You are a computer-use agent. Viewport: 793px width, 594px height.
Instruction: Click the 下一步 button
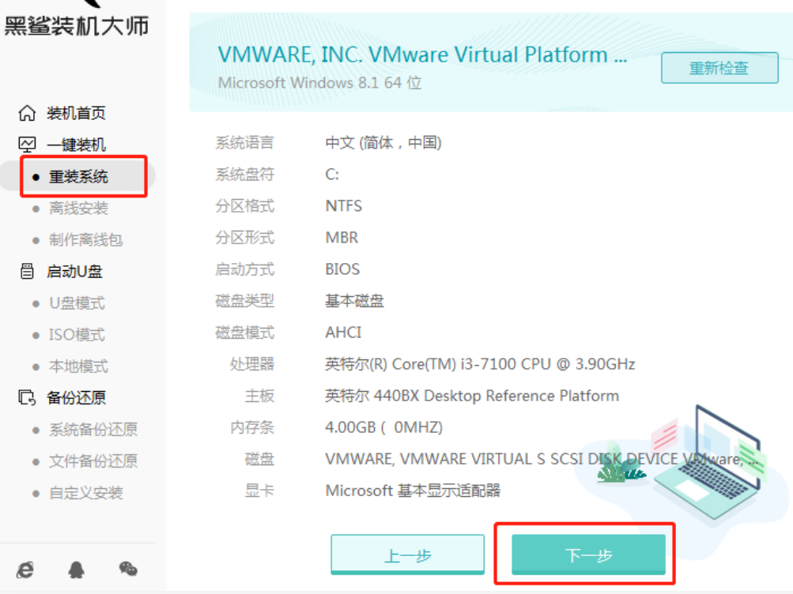pyautogui.click(x=588, y=555)
